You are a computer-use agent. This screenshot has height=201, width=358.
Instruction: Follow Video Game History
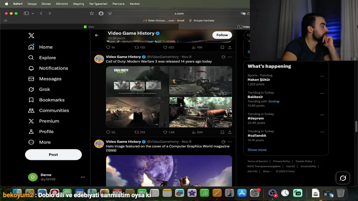coord(222,35)
